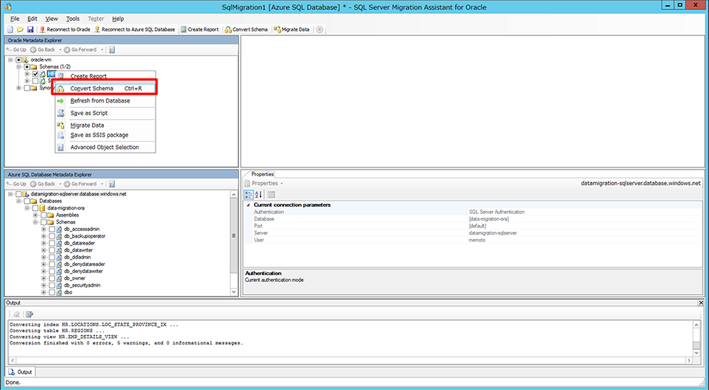Click the property pages icon in Properties
This screenshot has width=709, height=390.
tap(271, 195)
